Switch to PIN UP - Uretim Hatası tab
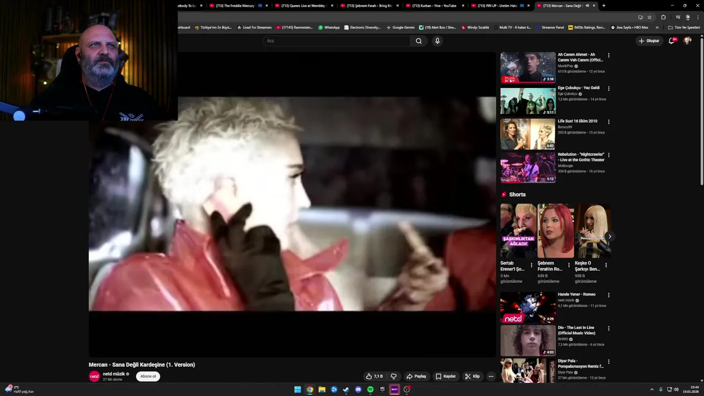This screenshot has height=396, width=704. (x=501, y=5)
